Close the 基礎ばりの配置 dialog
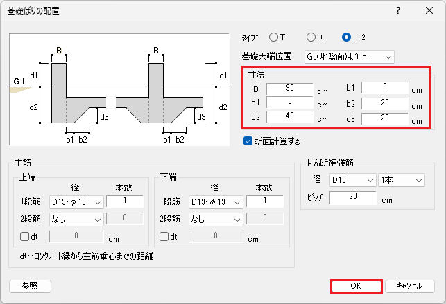 (429, 10)
